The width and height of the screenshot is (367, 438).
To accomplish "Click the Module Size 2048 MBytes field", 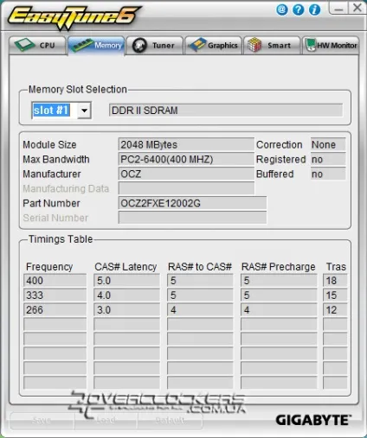I will point(186,144).
